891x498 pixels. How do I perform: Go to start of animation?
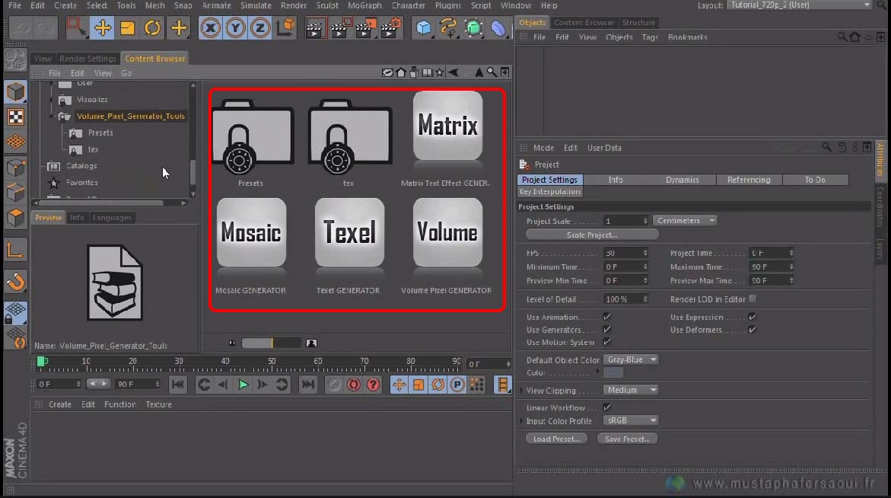178,385
